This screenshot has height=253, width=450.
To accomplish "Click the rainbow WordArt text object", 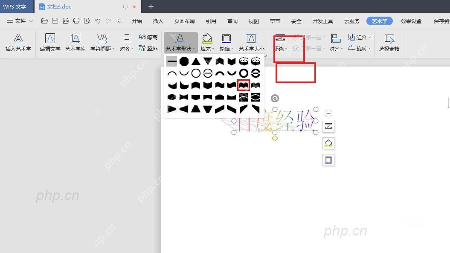I will (x=275, y=121).
